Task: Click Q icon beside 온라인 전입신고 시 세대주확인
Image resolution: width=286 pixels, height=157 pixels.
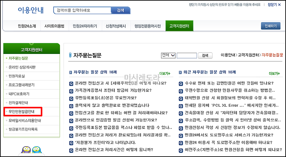Action: tap(71, 84)
